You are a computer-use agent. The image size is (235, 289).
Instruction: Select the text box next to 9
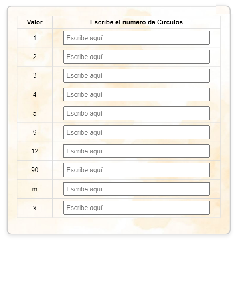(136, 132)
